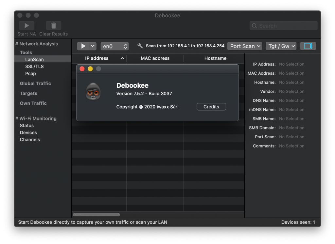The width and height of the screenshot is (335, 244).
Task: Click the 'mDNS Name:' detail label
Action: [x=262, y=110]
